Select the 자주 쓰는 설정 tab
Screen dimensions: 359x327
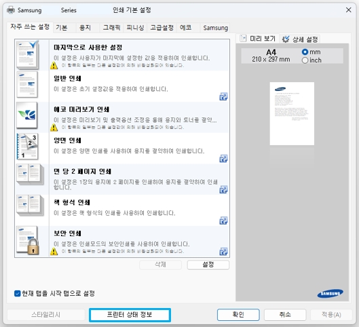30,27
